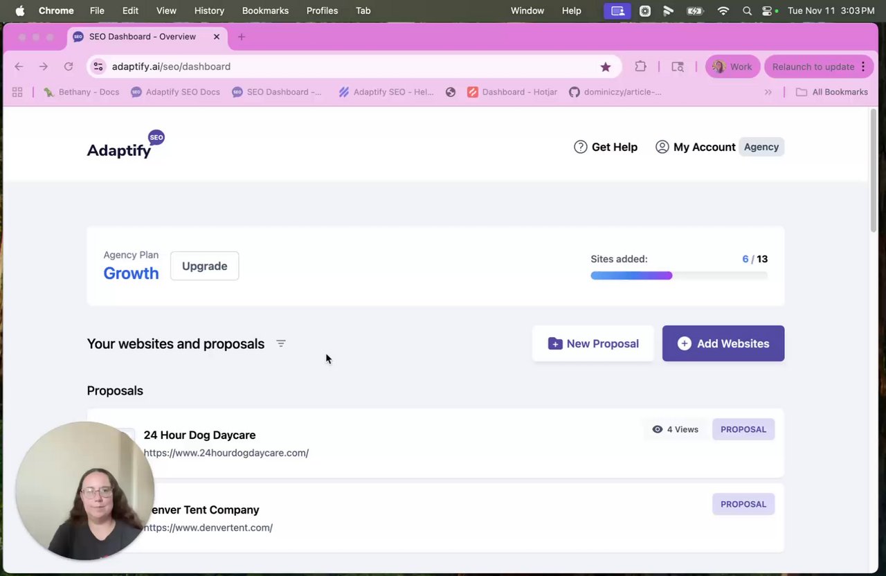Close the SEO Dashboard - Overview tab
The height and width of the screenshot is (576, 886).
point(216,37)
